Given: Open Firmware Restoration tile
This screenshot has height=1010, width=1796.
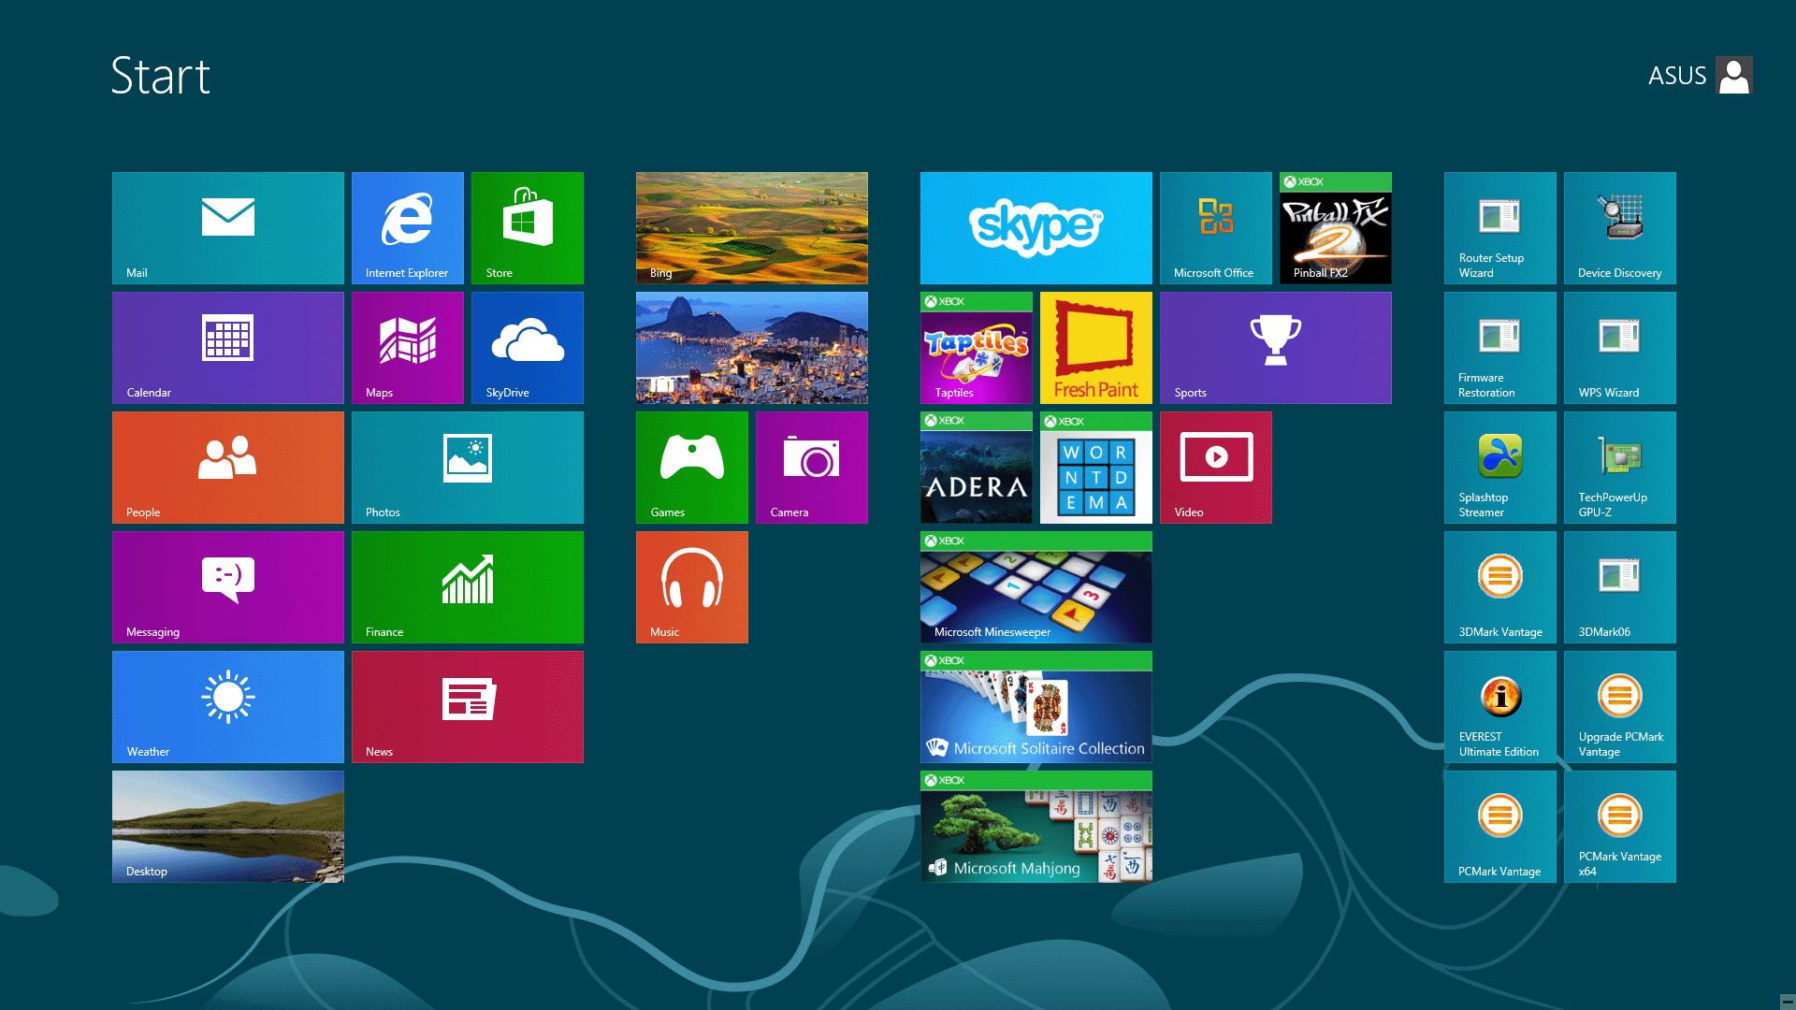Looking at the screenshot, I should coord(1500,348).
